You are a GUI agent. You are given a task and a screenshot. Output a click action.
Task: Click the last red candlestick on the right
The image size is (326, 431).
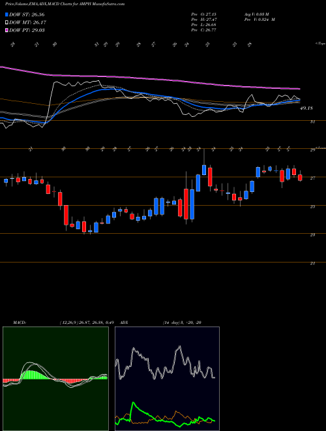point(300,178)
